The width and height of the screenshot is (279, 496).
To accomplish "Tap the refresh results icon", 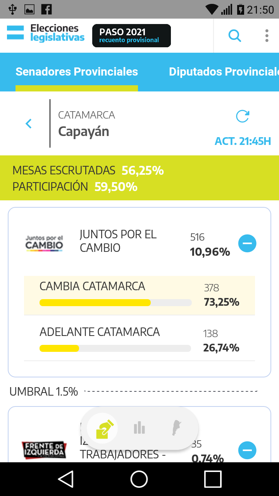I will (x=243, y=116).
